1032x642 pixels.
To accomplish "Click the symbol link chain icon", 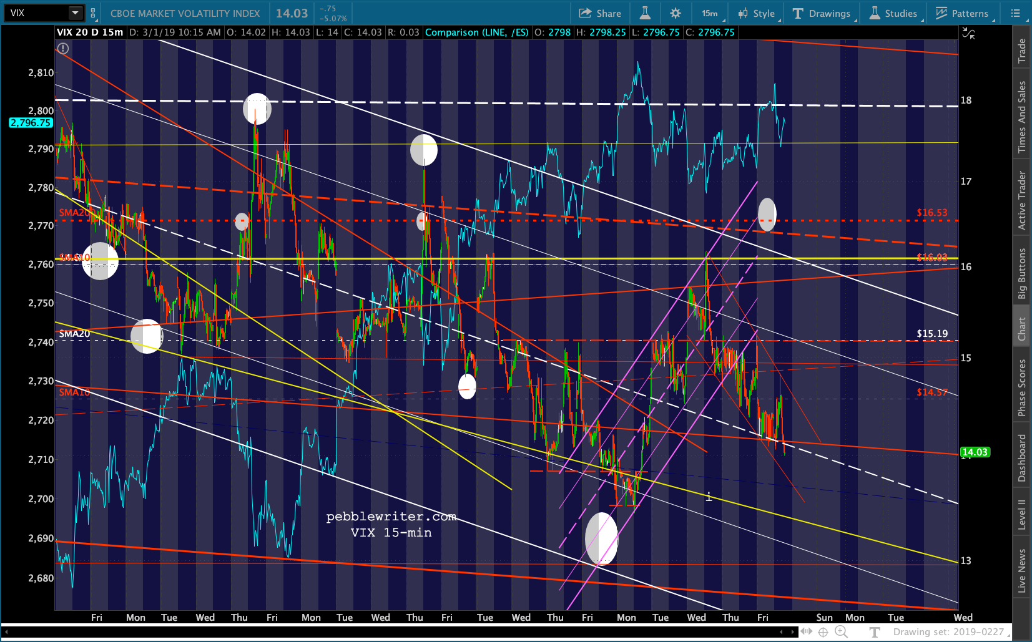I will (93, 13).
